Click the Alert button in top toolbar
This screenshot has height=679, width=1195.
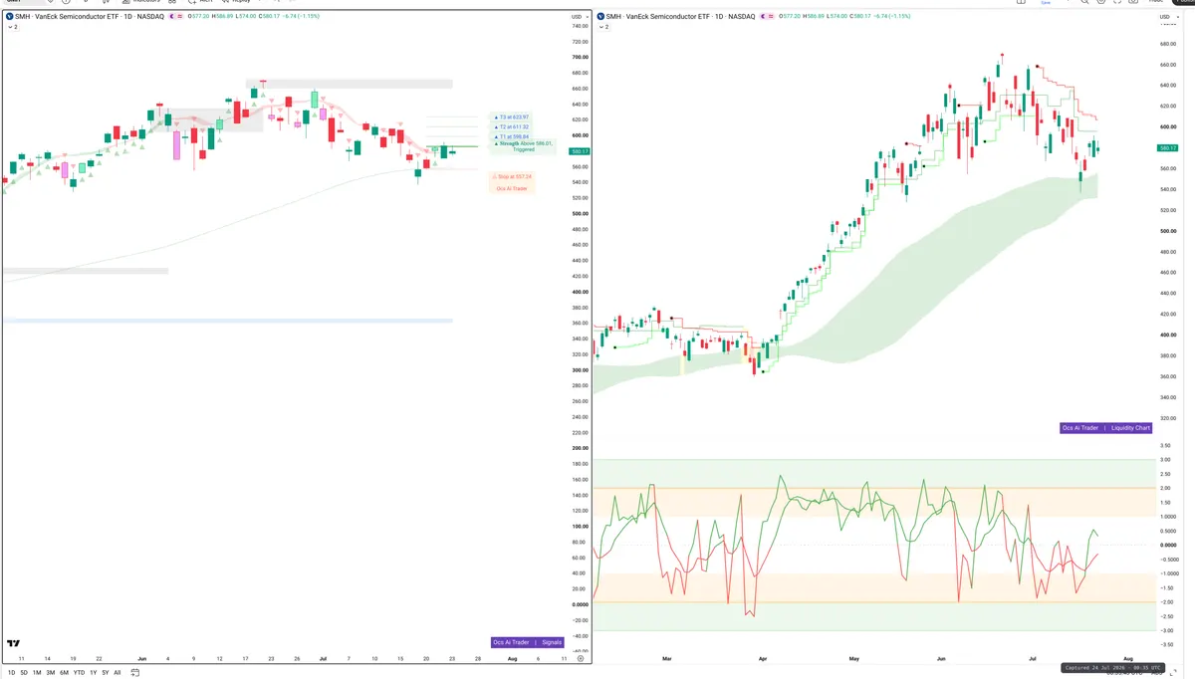[201, 2]
